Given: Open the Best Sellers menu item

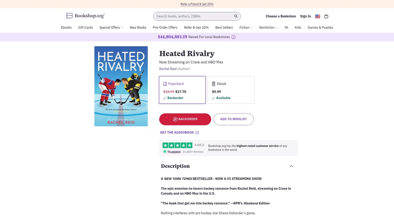Looking at the screenshot, I should (224, 28).
